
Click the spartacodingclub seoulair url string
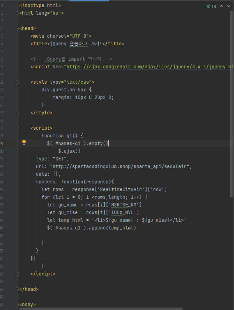(120, 166)
